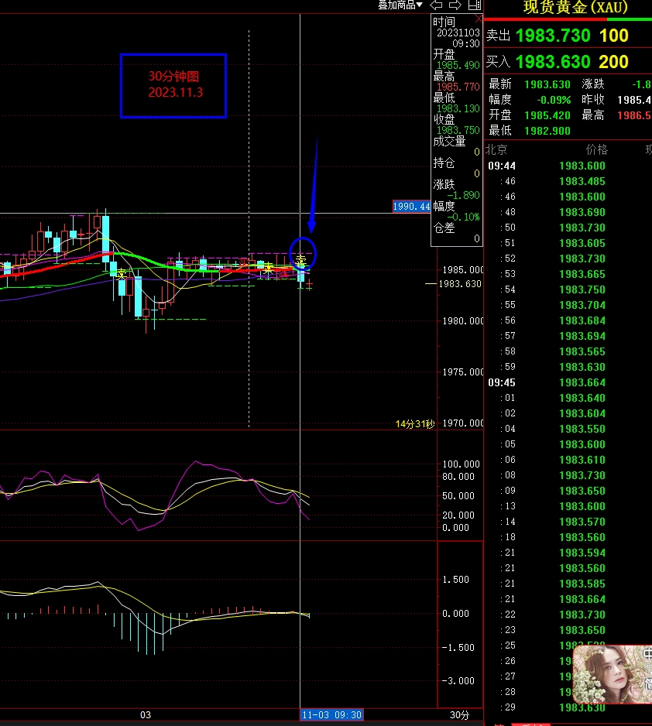Select the blue arrow drawing annotation

pos(314,186)
